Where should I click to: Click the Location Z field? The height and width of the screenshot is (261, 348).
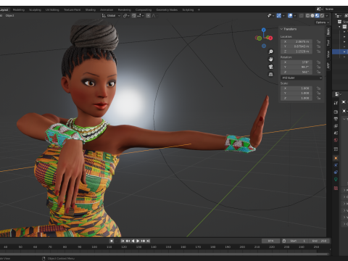(297, 51)
